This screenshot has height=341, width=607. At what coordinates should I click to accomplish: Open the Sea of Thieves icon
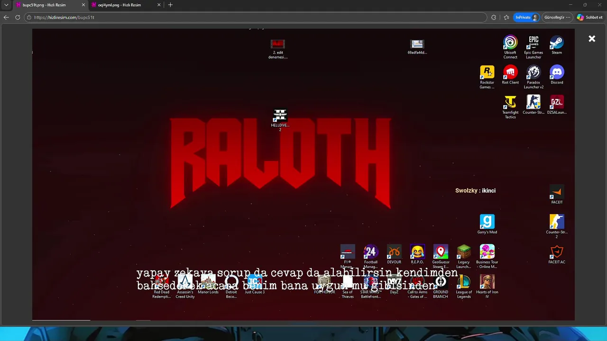tap(347, 287)
